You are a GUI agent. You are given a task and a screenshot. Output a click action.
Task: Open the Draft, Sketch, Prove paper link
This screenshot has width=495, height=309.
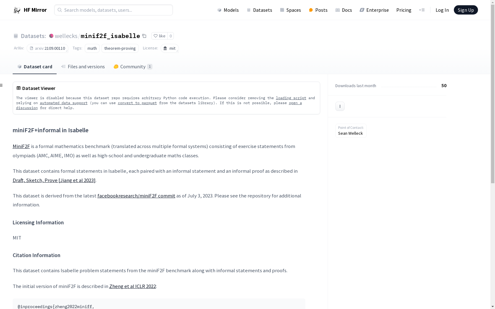(x=54, y=180)
